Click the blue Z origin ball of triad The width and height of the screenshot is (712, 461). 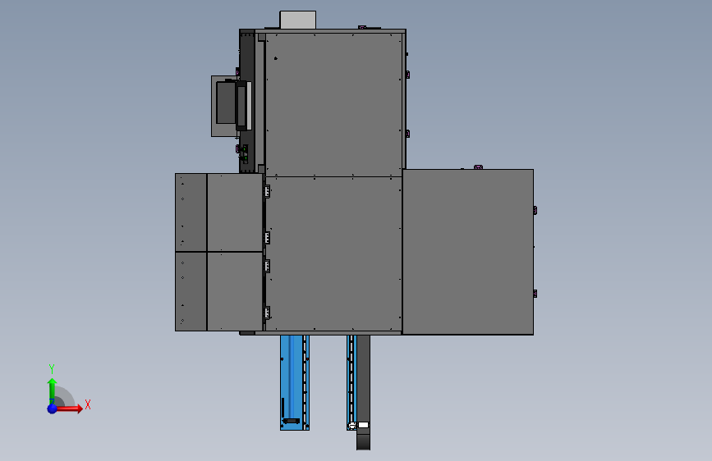pyautogui.click(x=52, y=409)
